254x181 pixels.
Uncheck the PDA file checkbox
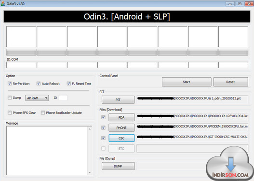pyautogui.click(x=103, y=117)
